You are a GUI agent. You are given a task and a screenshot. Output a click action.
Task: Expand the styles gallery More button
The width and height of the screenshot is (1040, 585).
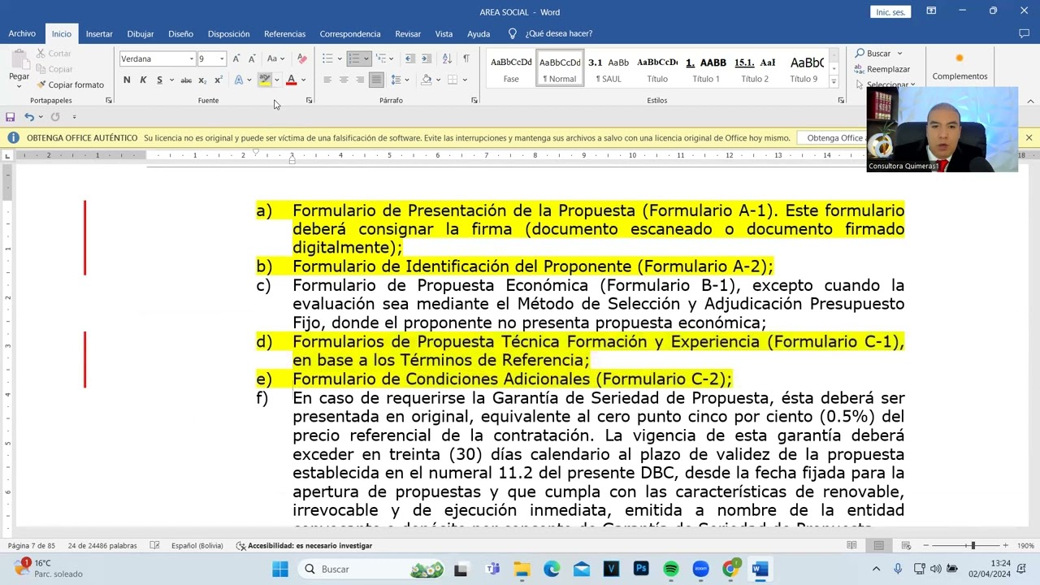point(834,82)
